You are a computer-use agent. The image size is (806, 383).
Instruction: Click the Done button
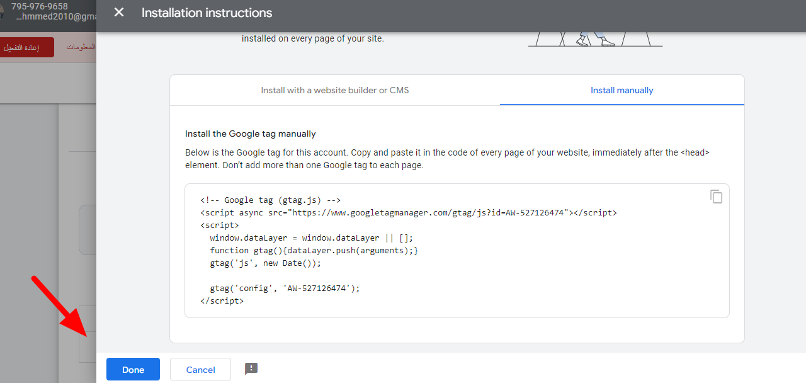(x=133, y=369)
